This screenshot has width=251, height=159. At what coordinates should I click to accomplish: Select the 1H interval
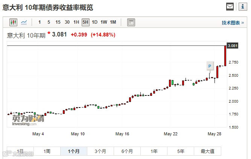(76, 22)
